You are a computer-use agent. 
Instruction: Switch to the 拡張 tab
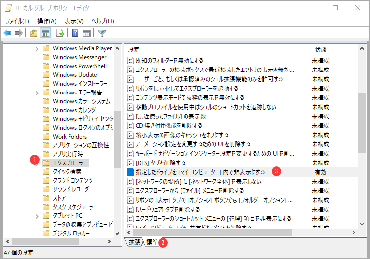point(135,242)
